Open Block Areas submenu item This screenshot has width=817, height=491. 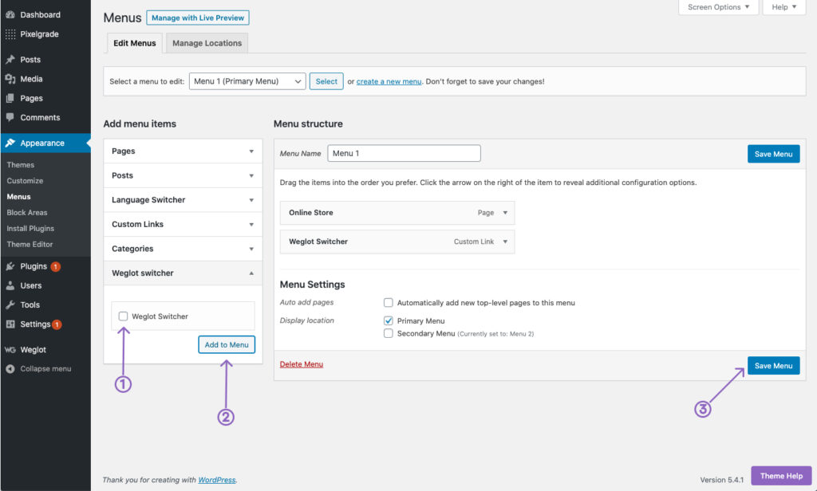coord(27,213)
